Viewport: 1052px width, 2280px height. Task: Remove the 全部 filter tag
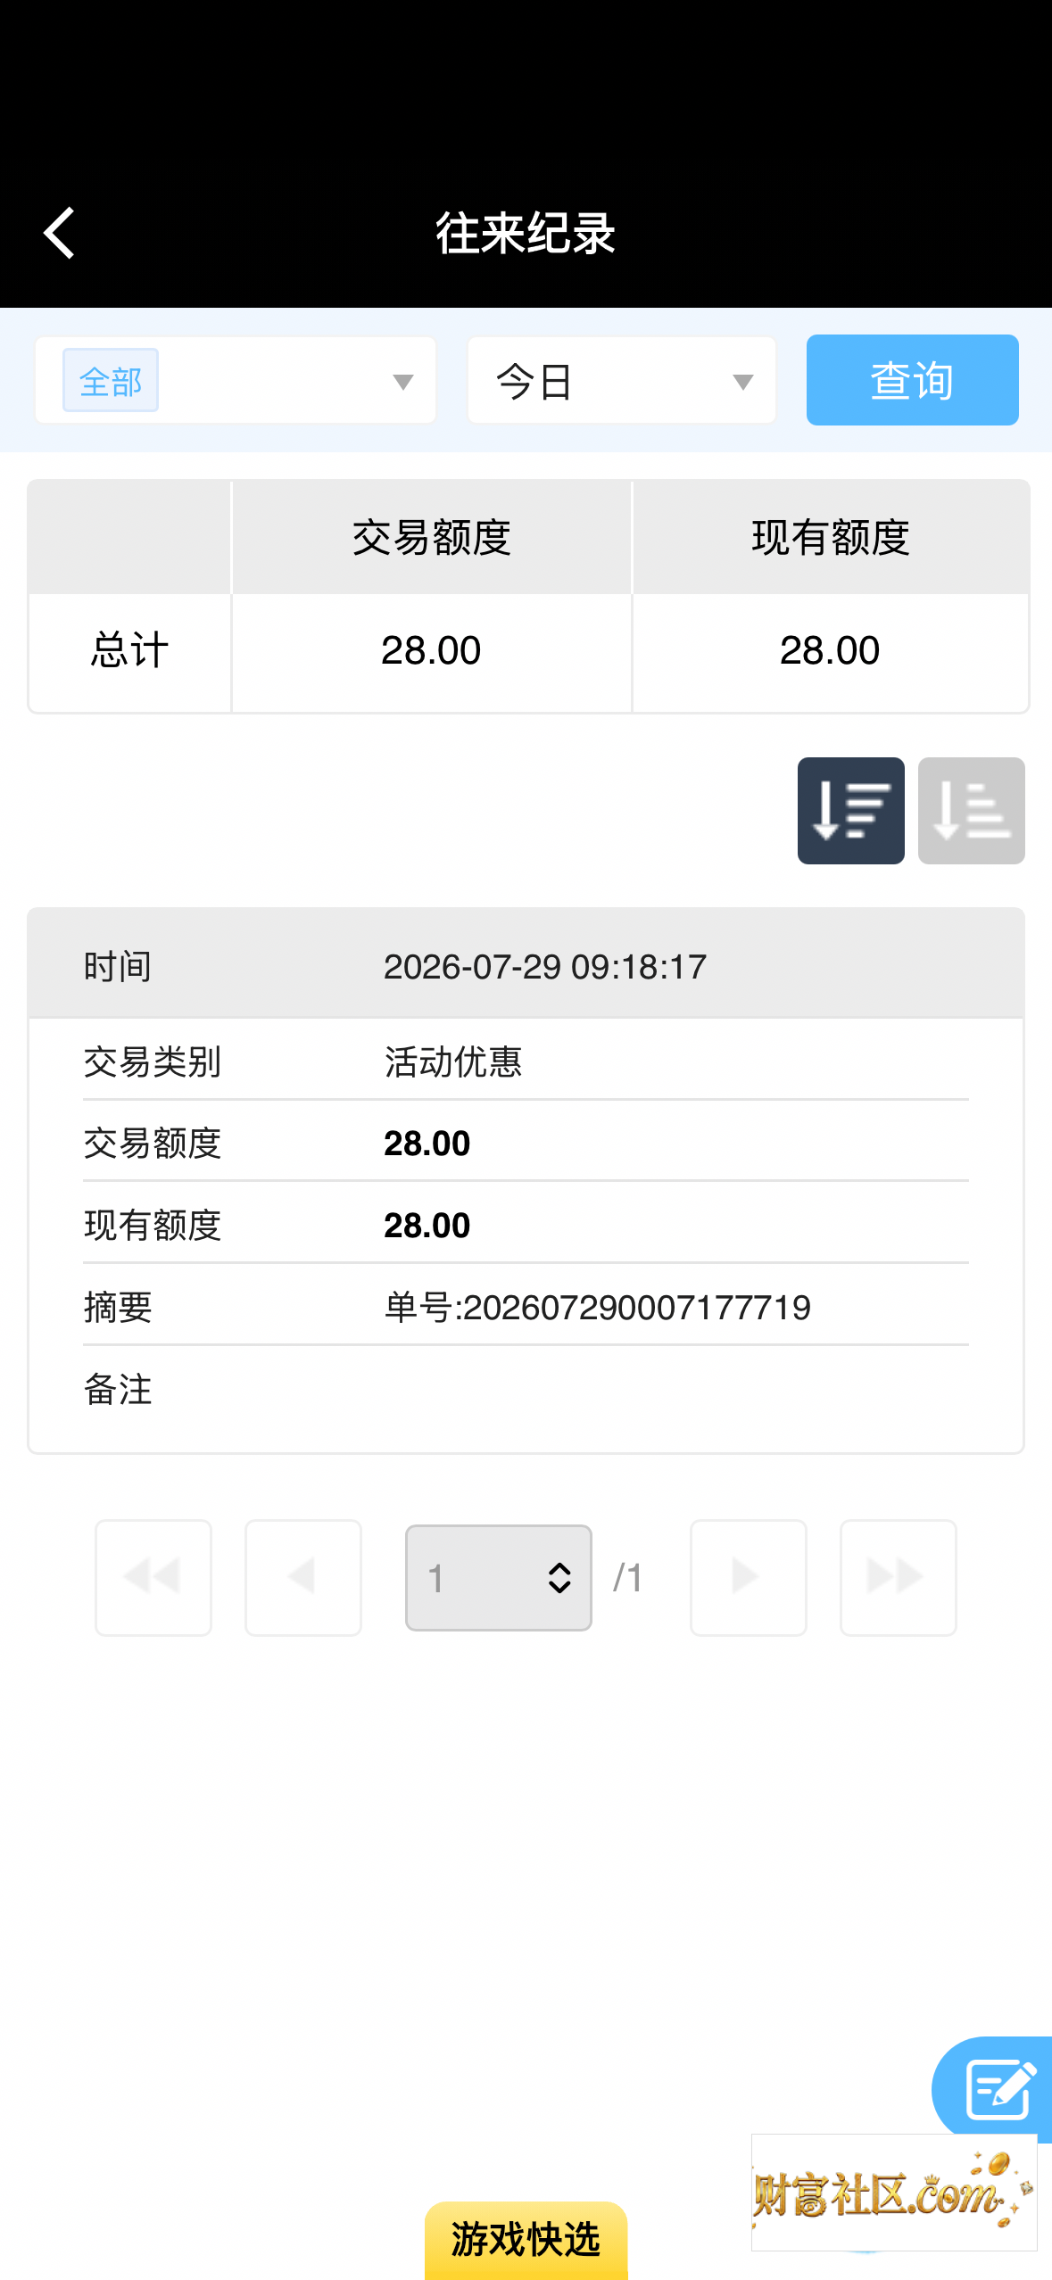(111, 381)
